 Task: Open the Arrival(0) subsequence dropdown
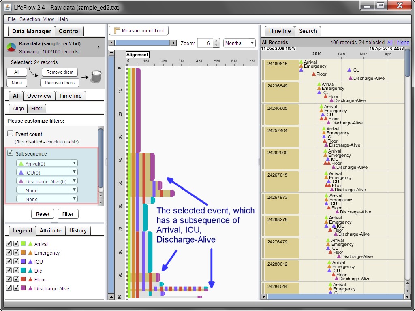[47, 163]
